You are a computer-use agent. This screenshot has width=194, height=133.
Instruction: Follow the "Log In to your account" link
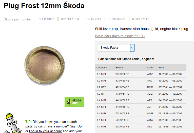(x=45, y=131)
